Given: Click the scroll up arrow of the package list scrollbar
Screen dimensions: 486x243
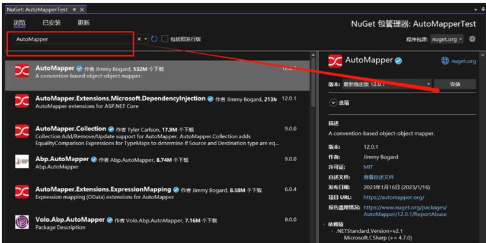Looking at the screenshot, I should (x=313, y=55).
